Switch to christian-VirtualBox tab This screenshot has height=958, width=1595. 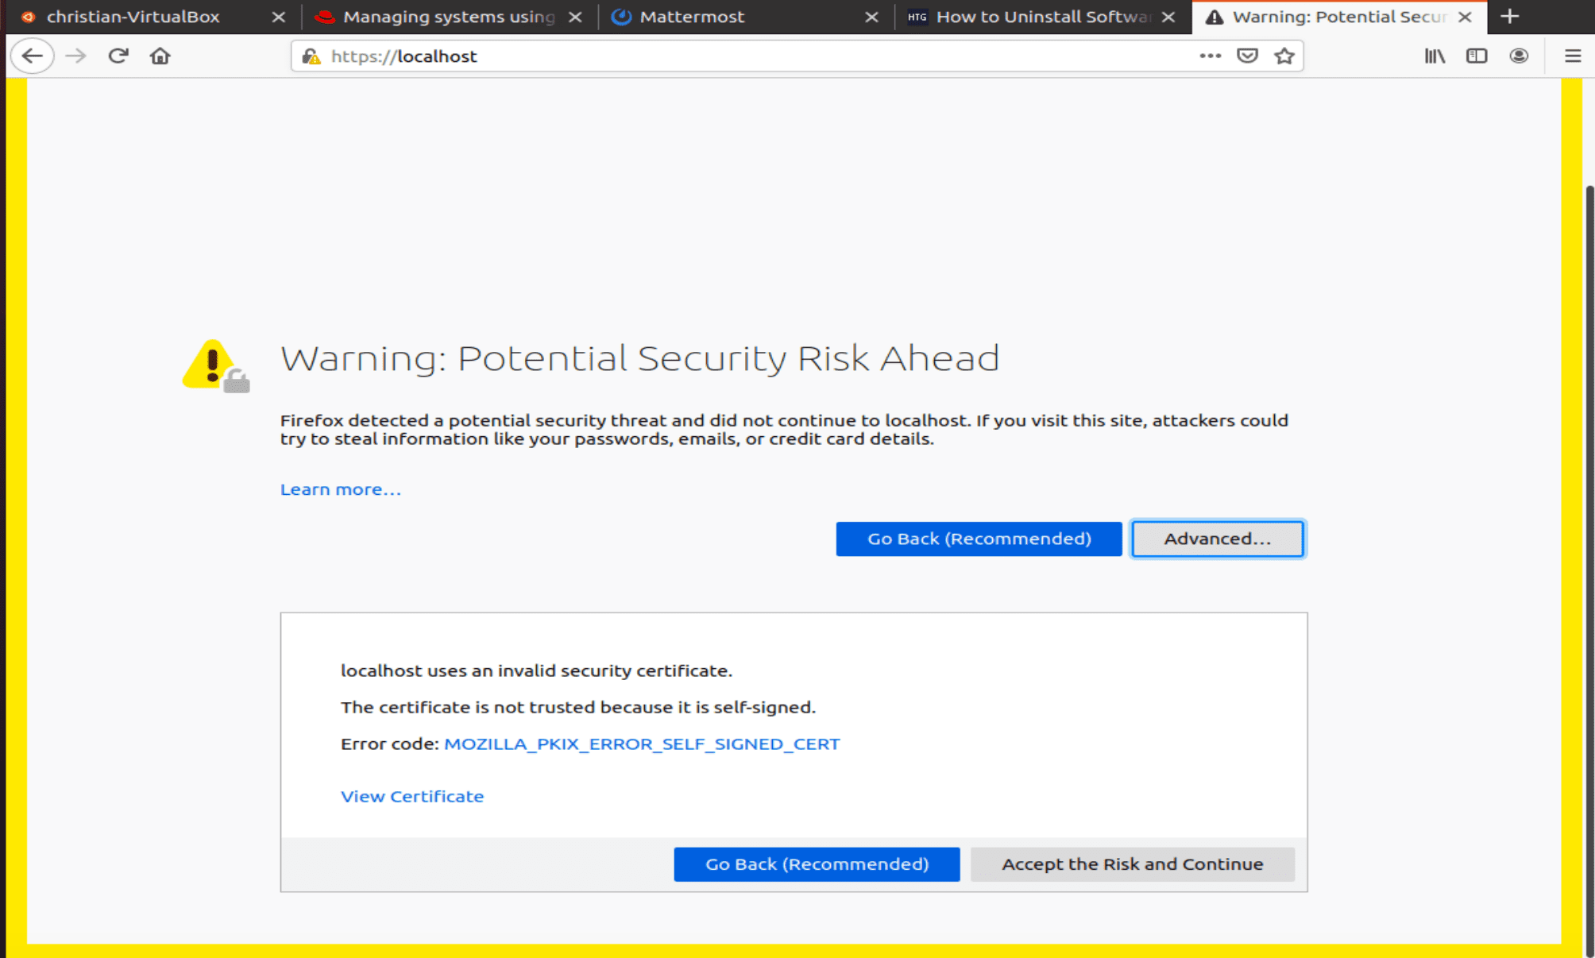[133, 17]
